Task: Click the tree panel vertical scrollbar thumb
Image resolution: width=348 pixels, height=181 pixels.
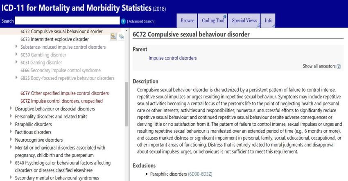Action: (127, 104)
